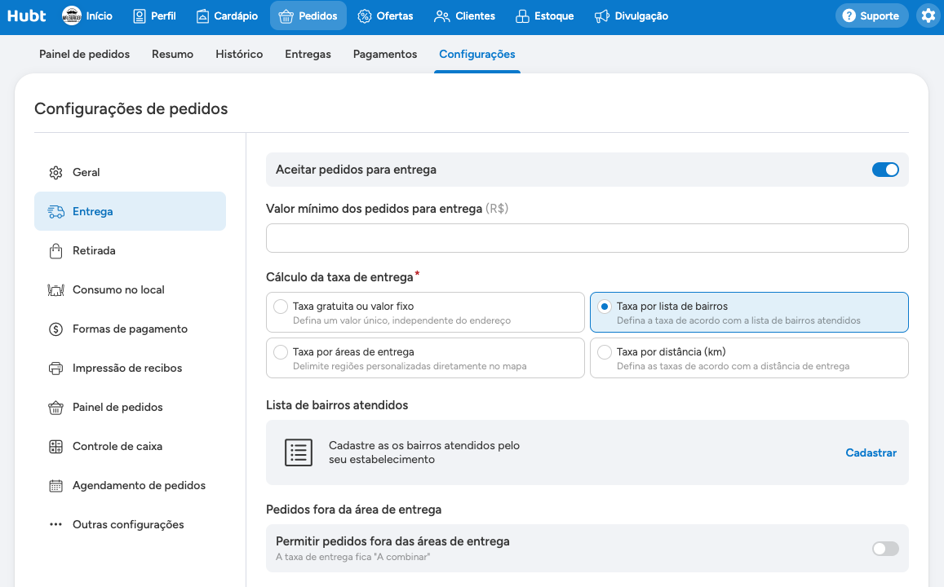The width and height of the screenshot is (944, 587).
Task: Click the Cadastrar link for bairros
Action: (x=871, y=452)
